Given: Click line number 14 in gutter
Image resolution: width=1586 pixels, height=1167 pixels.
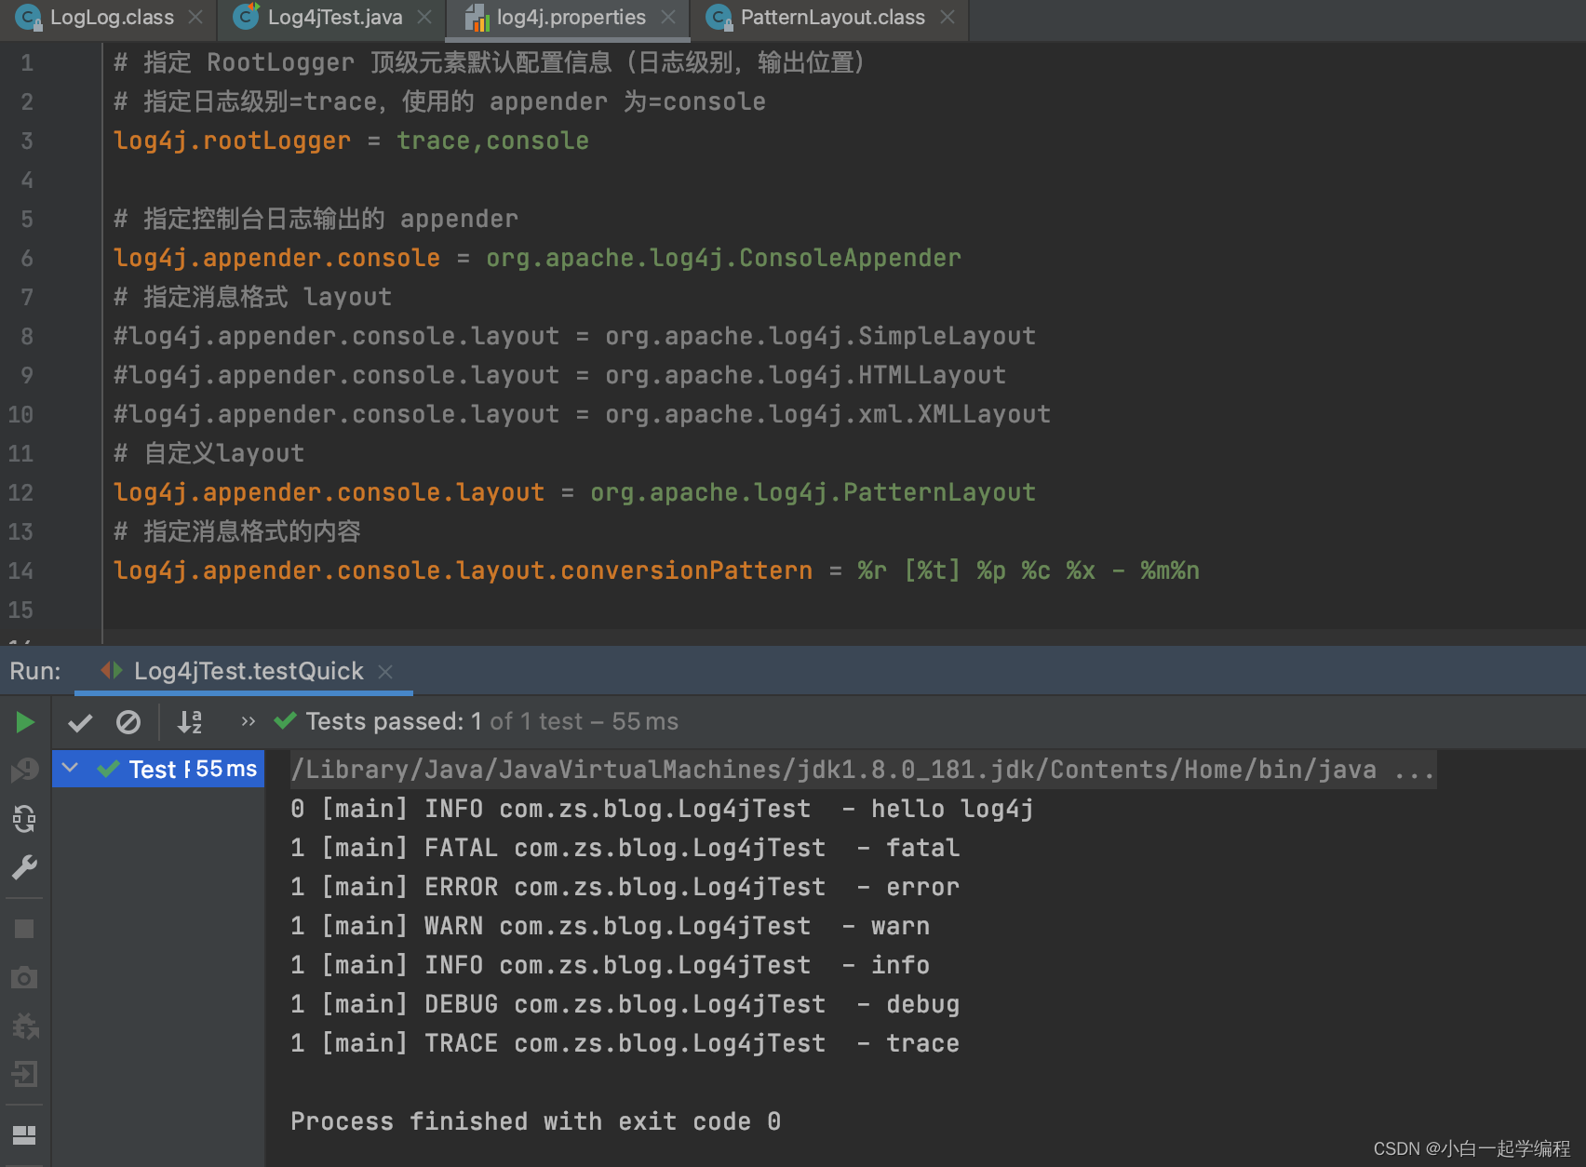Looking at the screenshot, I should pyautogui.click(x=20, y=570).
